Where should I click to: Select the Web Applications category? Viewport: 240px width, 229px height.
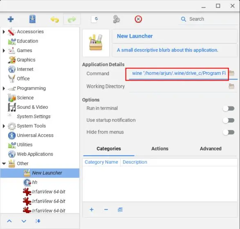coord(35,154)
